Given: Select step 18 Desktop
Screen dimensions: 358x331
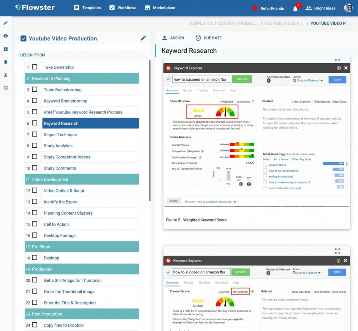Looking at the screenshot, I should coord(51,258).
